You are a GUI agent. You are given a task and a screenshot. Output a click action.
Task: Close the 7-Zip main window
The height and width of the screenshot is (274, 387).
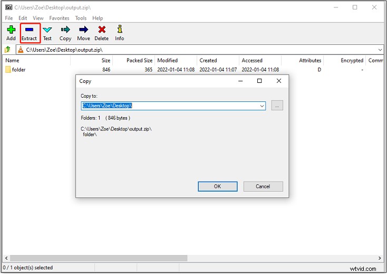coord(374,7)
